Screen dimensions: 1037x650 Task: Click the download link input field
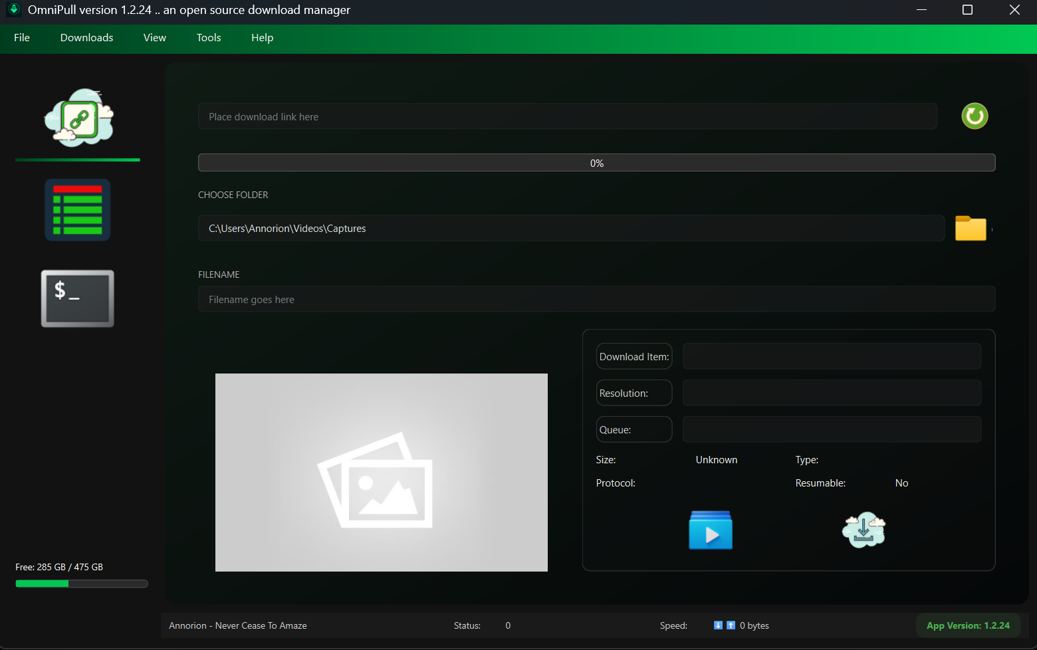568,116
